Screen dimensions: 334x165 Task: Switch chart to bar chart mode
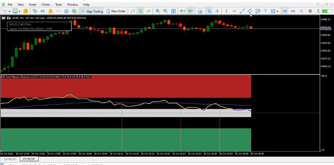coord(133,11)
